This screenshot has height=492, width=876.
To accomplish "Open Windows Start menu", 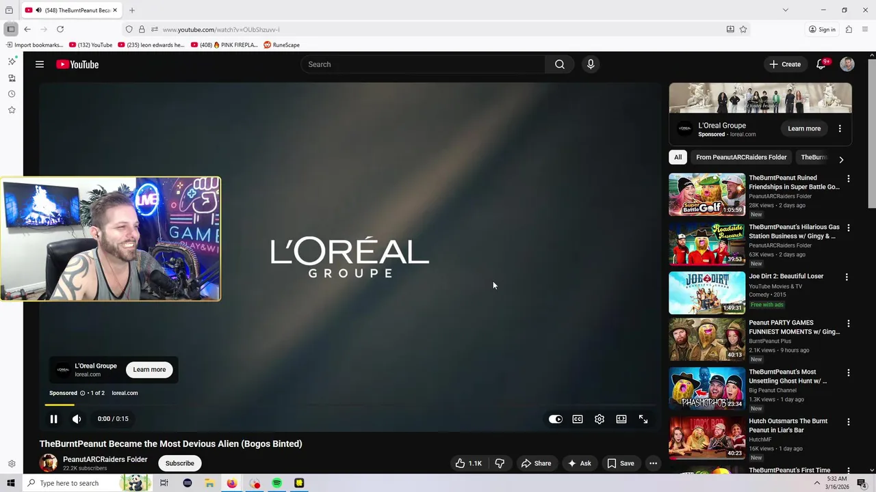I will point(11,483).
